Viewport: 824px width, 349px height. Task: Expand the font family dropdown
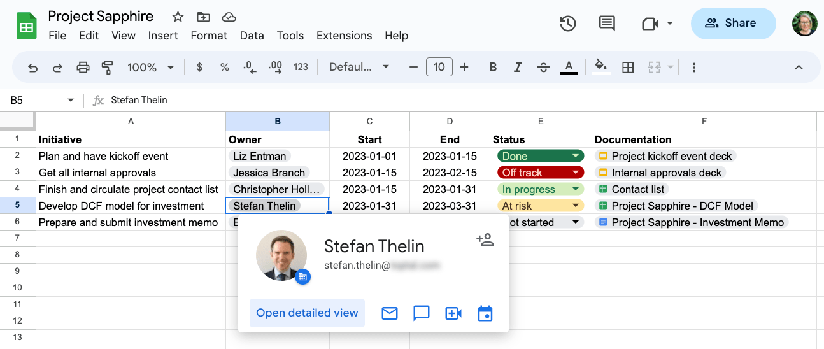coord(359,67)
